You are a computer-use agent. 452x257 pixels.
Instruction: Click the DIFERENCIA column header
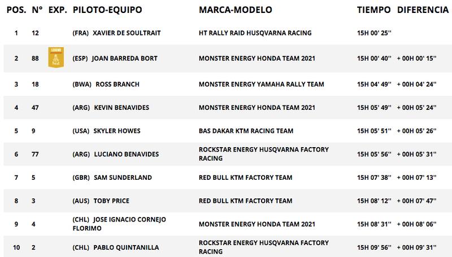pos(420,11)
